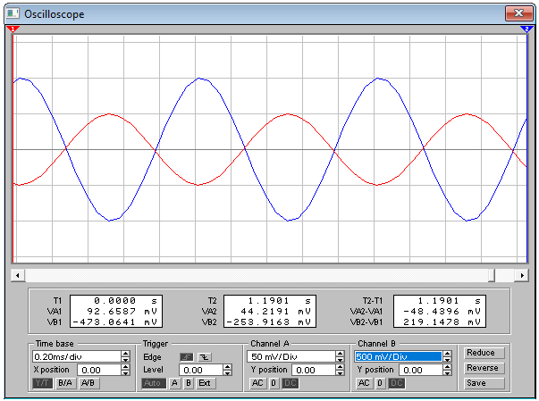Adjust Channel B 500 mV/Div scale stepper

447,356
